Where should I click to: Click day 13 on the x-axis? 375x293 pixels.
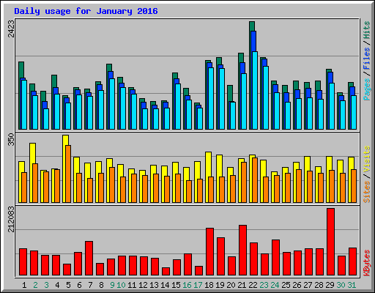(154, 285)
